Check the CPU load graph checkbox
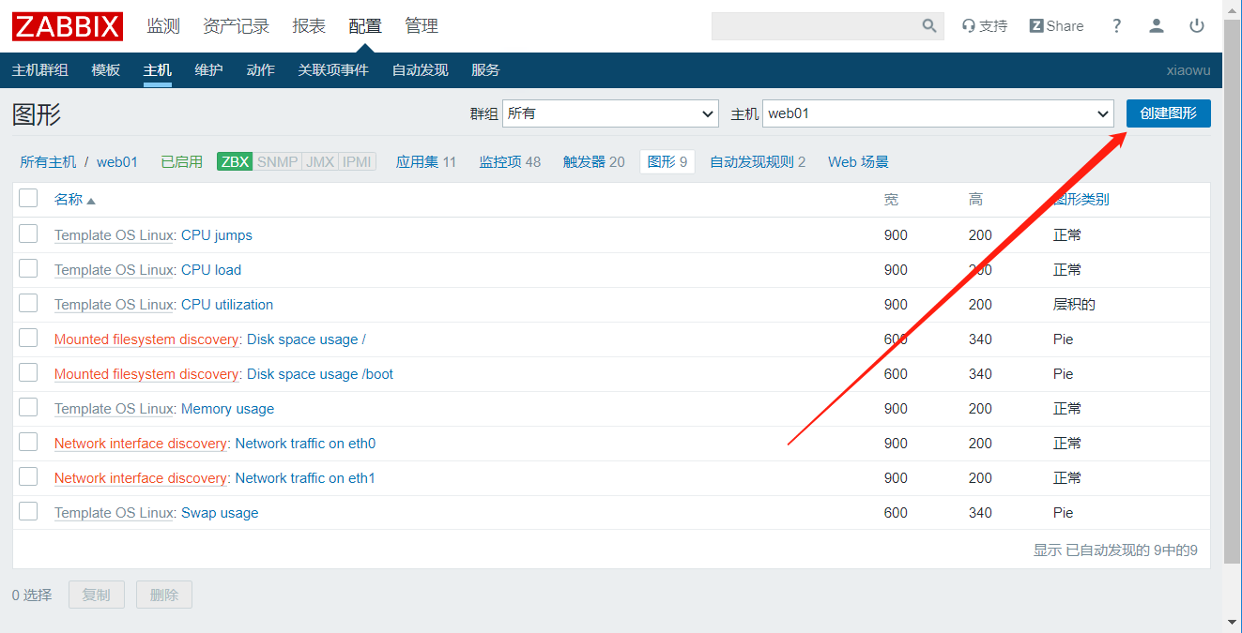 click(28, 269)
